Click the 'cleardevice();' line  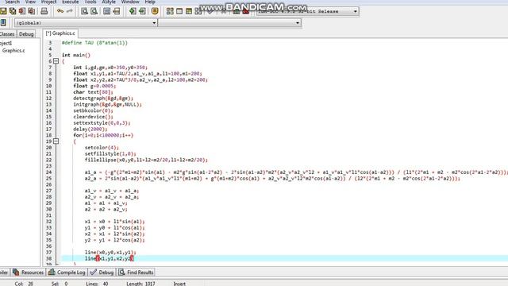93,117
